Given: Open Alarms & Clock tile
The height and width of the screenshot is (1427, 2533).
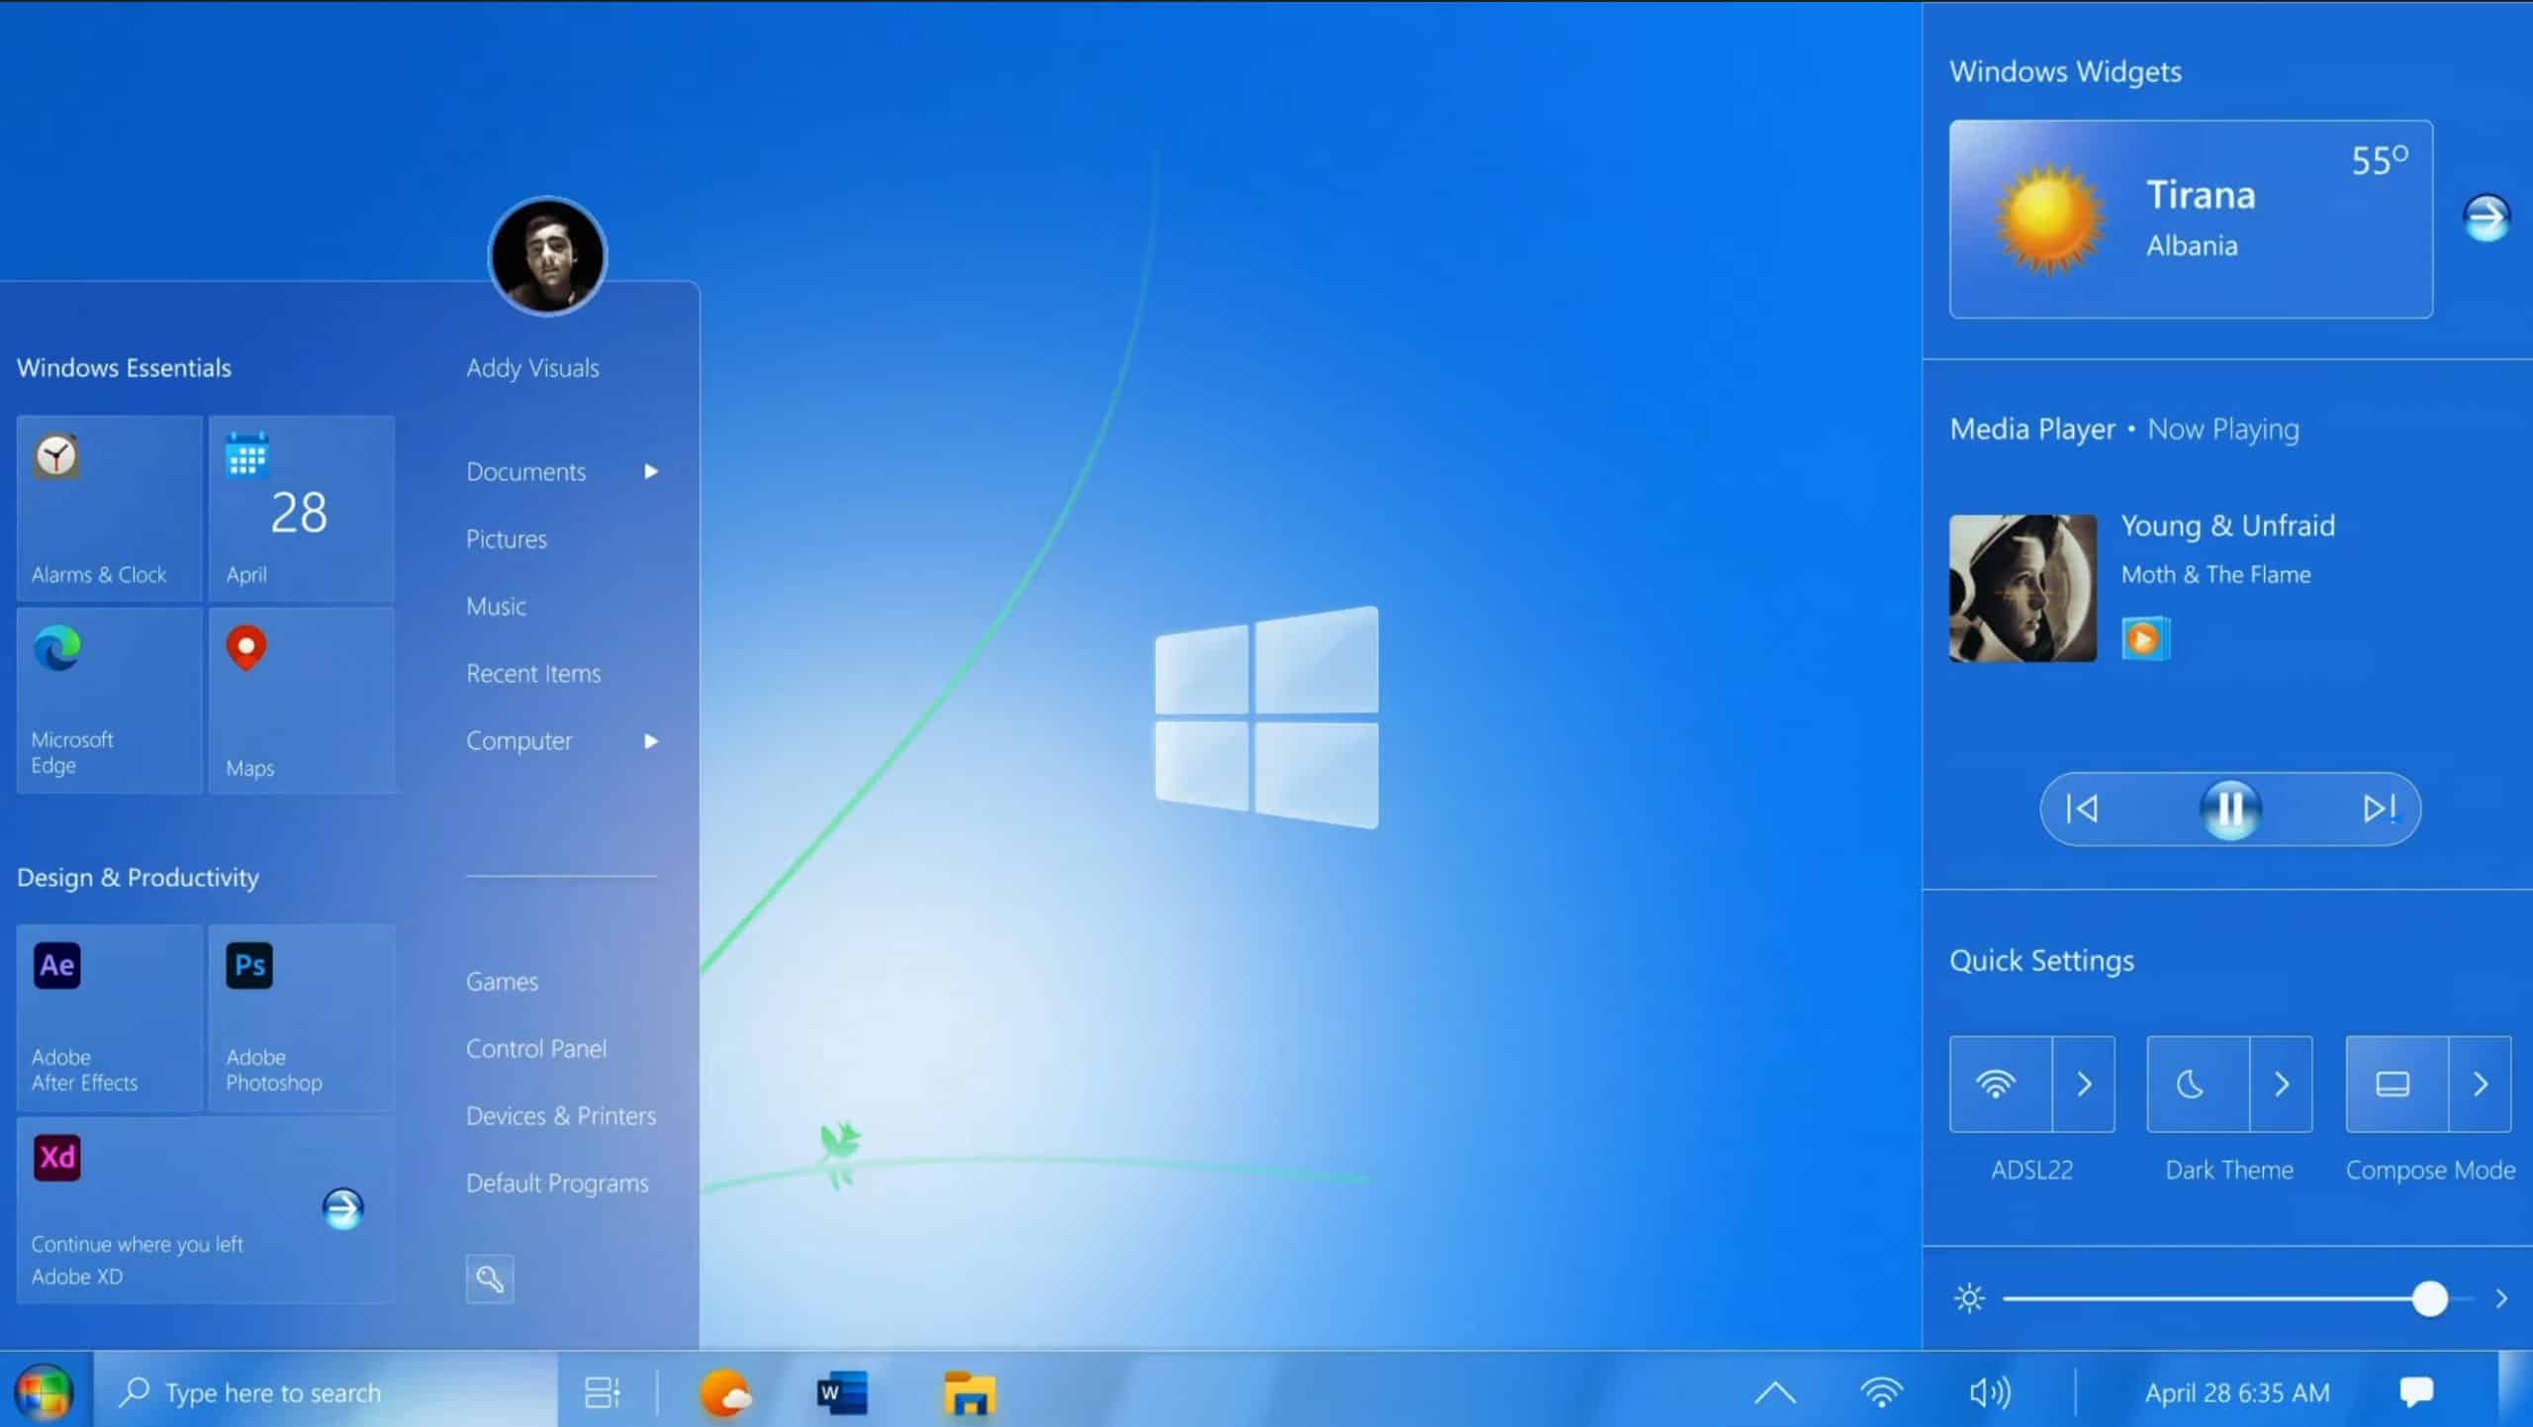Looking at the screenshot, I should 109,509.
